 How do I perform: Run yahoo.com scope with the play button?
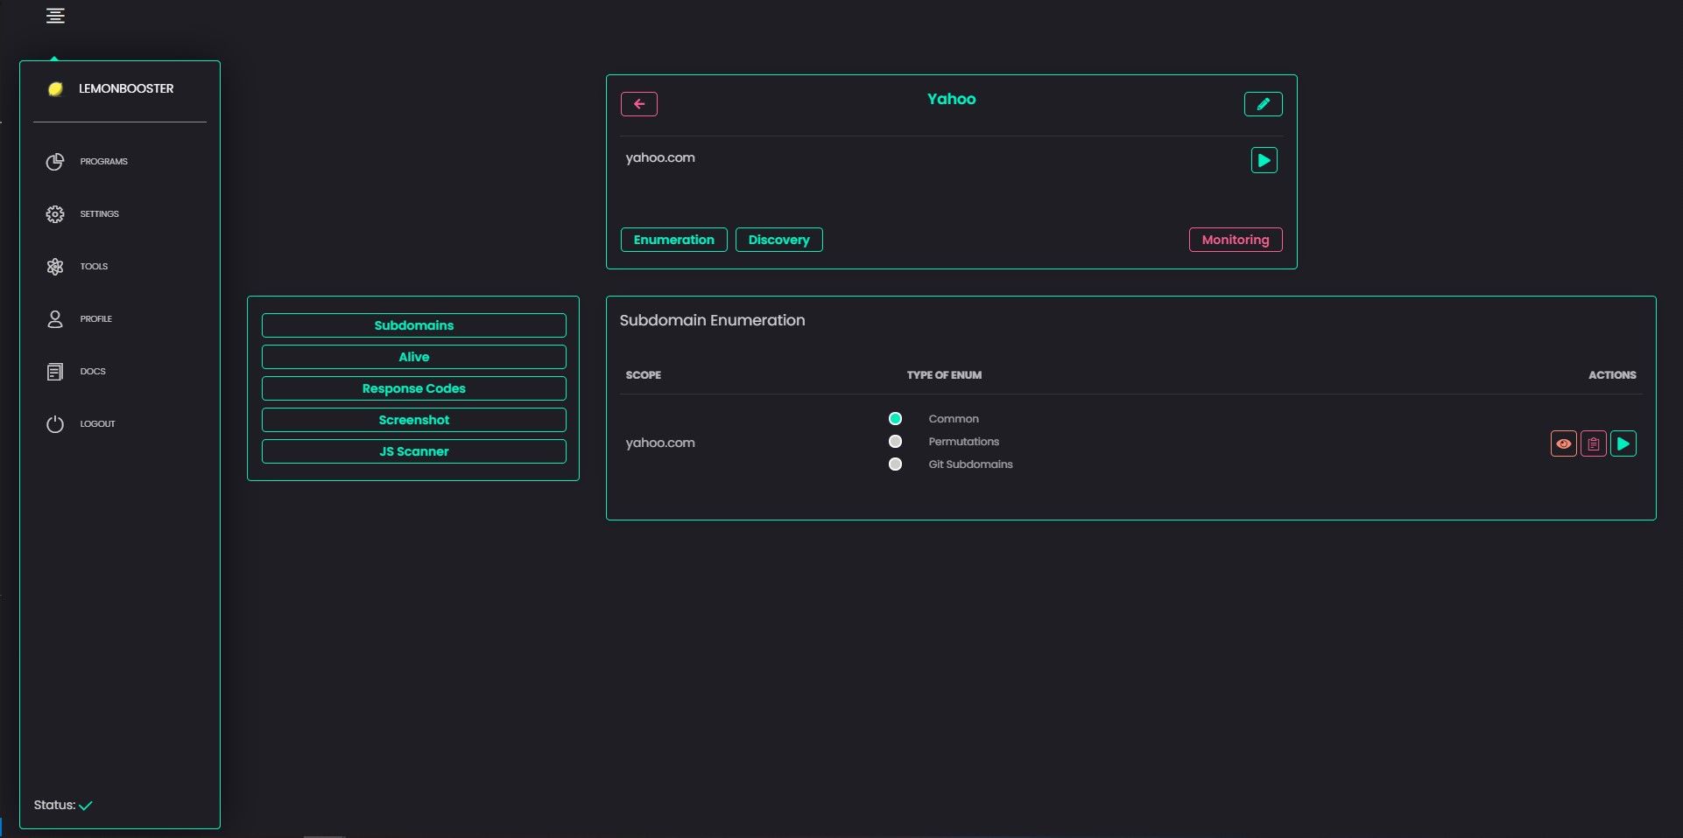point(1264,160)
